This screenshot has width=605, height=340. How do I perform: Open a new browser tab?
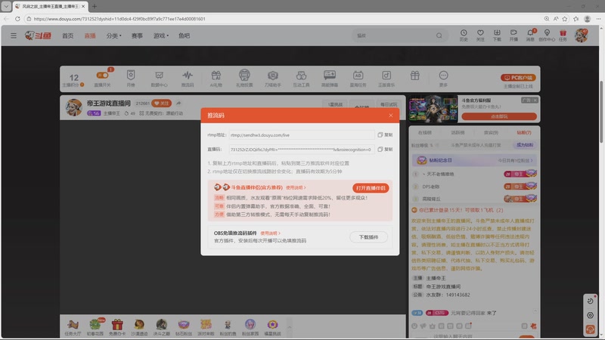point(95,6)
